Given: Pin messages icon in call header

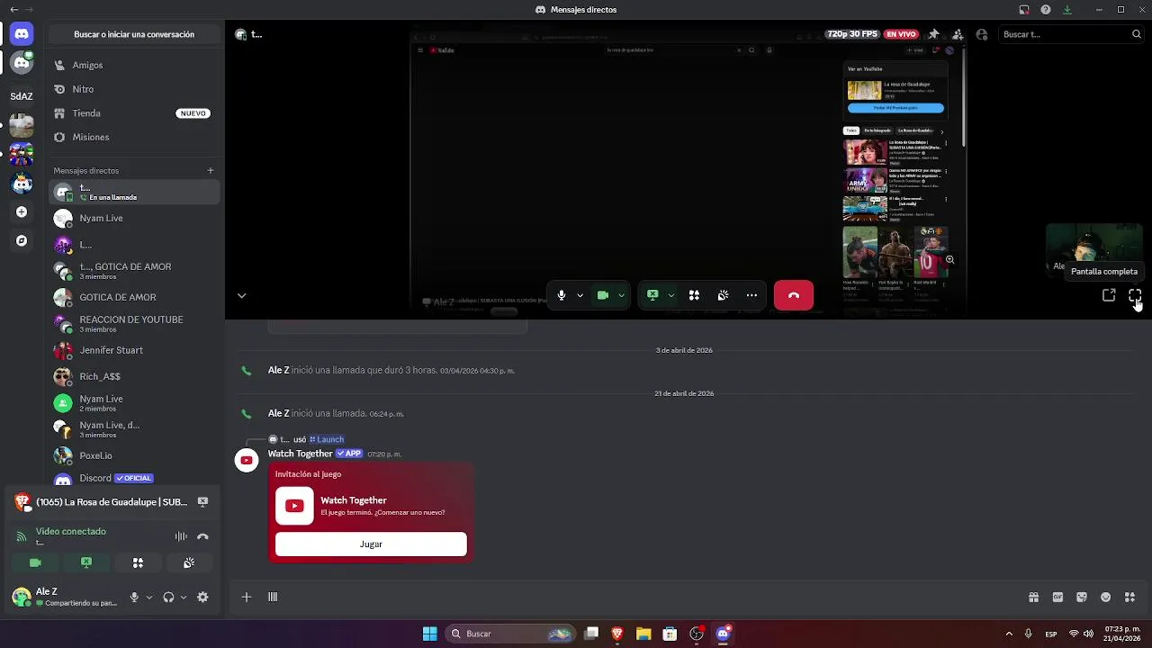Looking at the screenshot, I should point(933,34).
